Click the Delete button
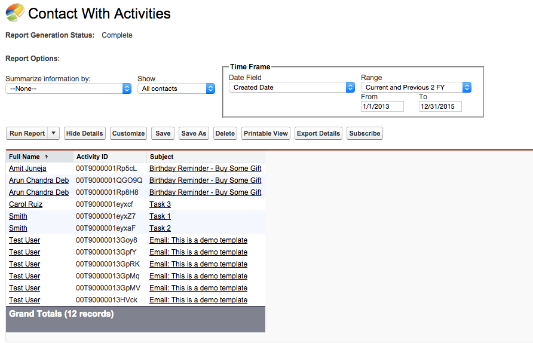The width and height of the screenshot is (533, 343). tap(225, 133)
